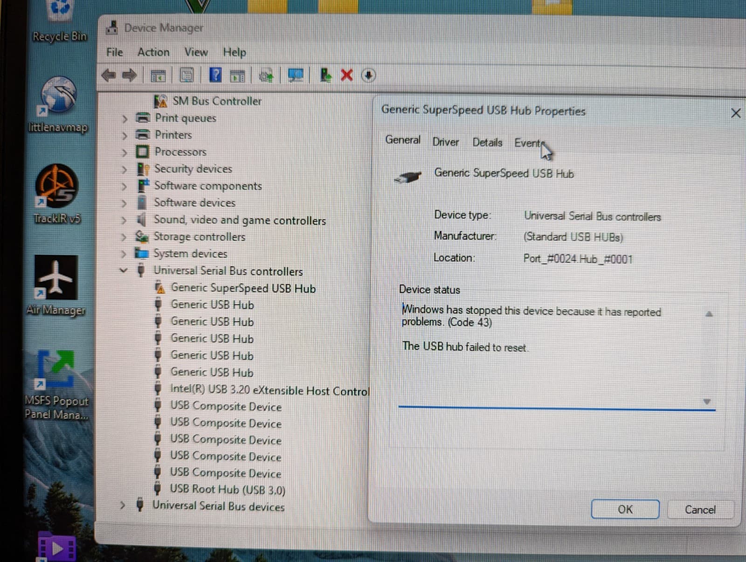The width and height of the screenshot is (746, 562).
Task: Click the Forward arrow toolbar icon
Action: click(x=129, y=75)
